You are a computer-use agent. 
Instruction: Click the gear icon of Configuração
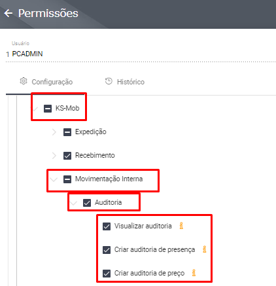tap(24, 81)
